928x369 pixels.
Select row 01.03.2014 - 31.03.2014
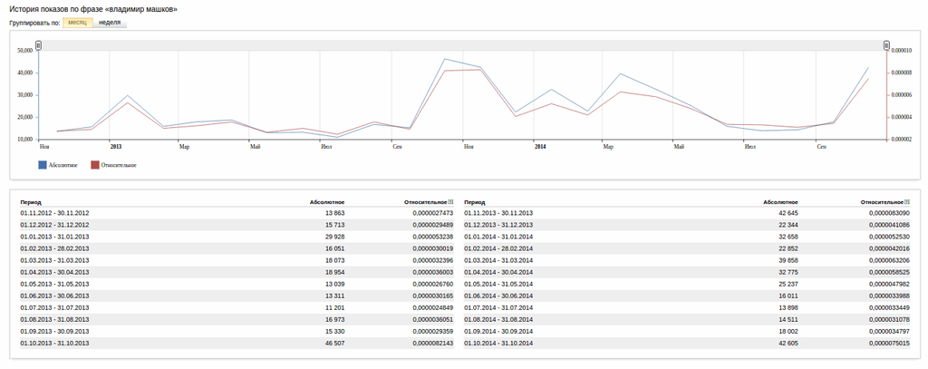coord(687,260)
